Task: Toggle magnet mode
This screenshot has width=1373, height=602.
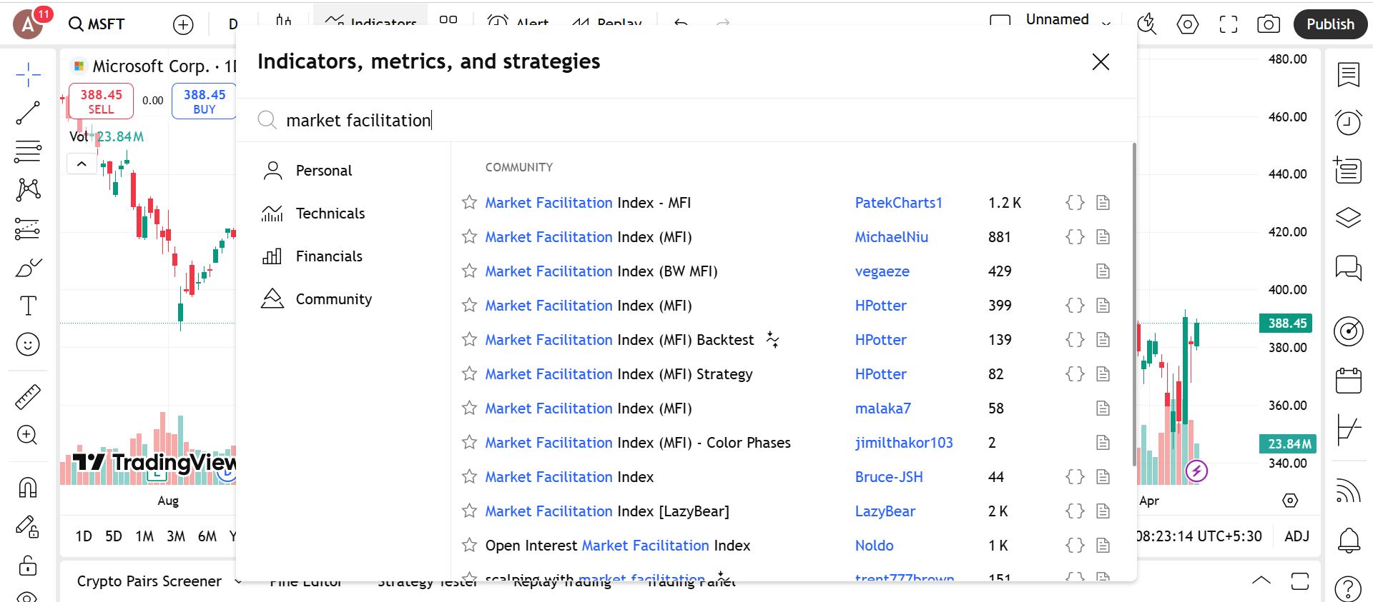Action: pyautogui.click(x=28, y=488)
